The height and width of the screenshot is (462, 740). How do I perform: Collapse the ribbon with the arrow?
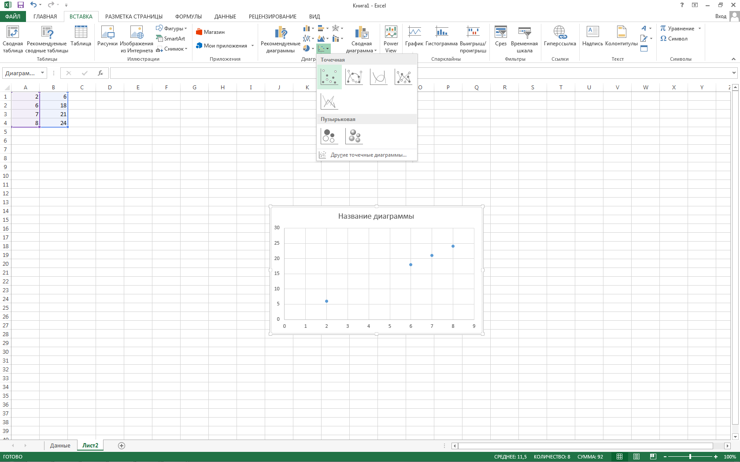(733, 59)
